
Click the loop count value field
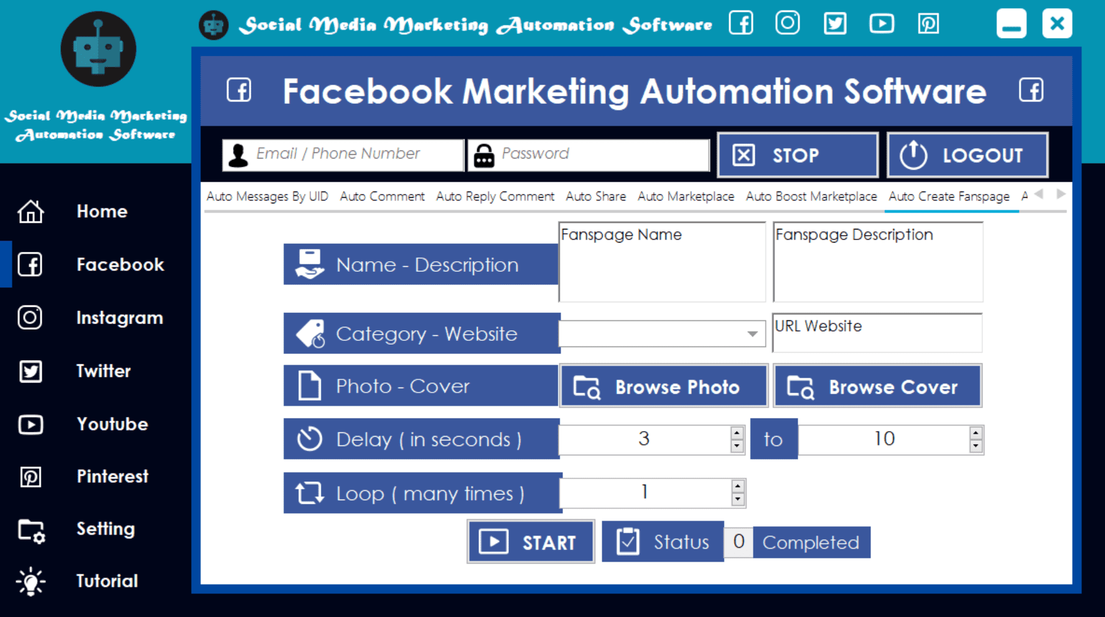[x=645, y=493]
